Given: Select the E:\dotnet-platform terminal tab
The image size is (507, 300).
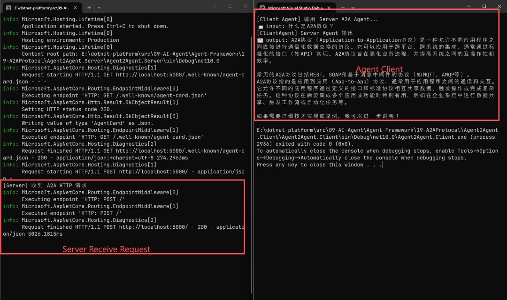Looking at the screenshot, I should [41, 7].
